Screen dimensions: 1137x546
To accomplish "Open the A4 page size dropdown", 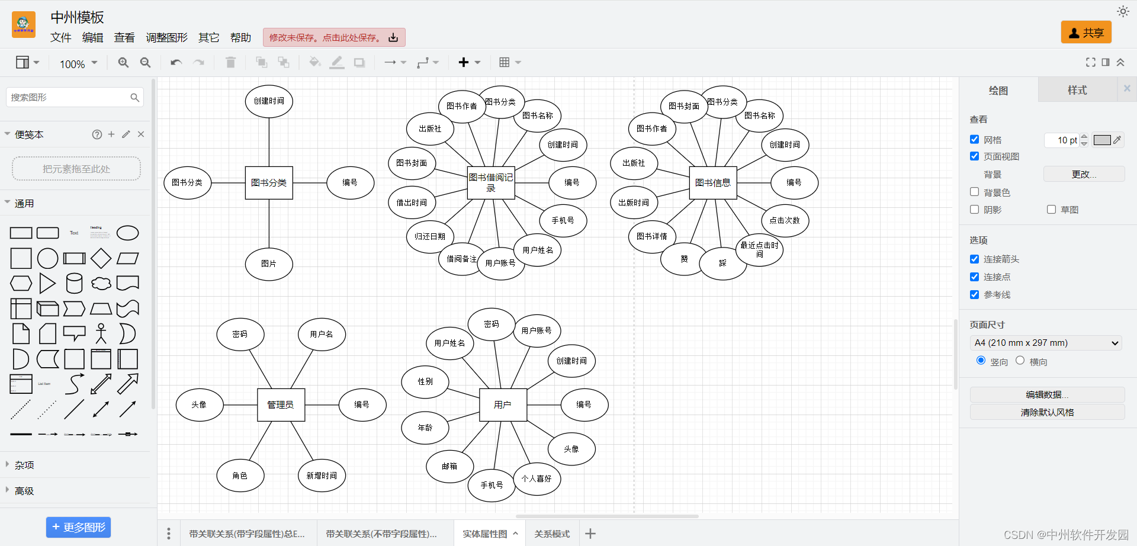I will pos(1045,343).
